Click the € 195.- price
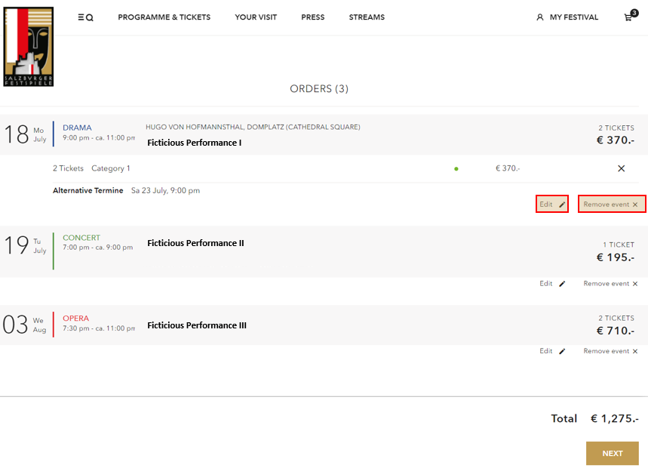This screenshot has height=471, width=648. [x=616, y=257]
